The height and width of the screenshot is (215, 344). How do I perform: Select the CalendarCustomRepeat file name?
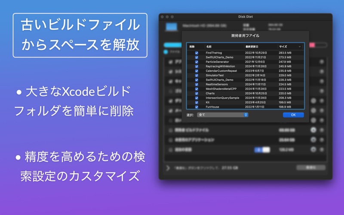click(221, 71)
